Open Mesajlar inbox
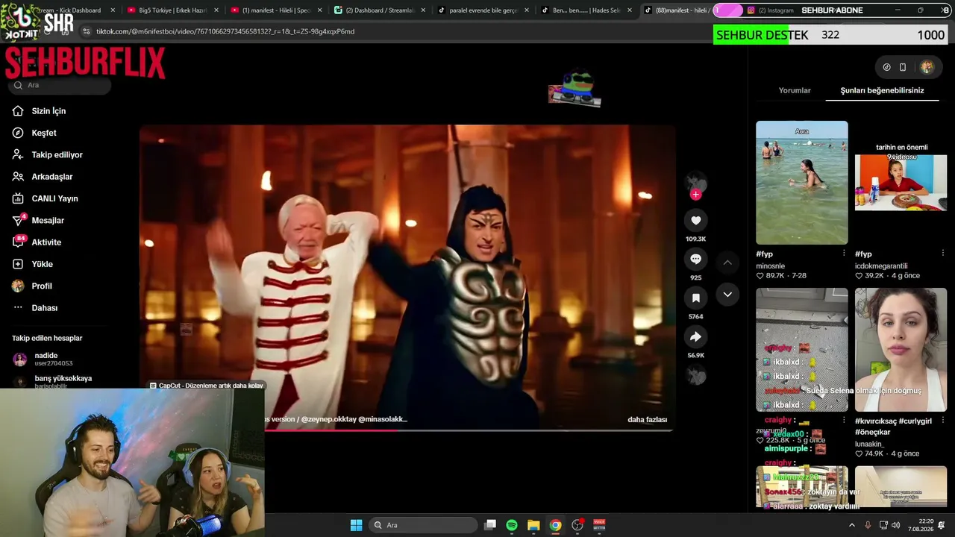Viewport: 955px width, 537px height. tap(48, 221)
